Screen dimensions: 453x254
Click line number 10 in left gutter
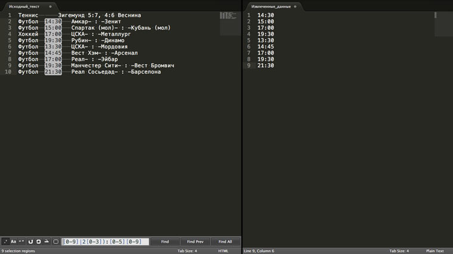point(8,72)
